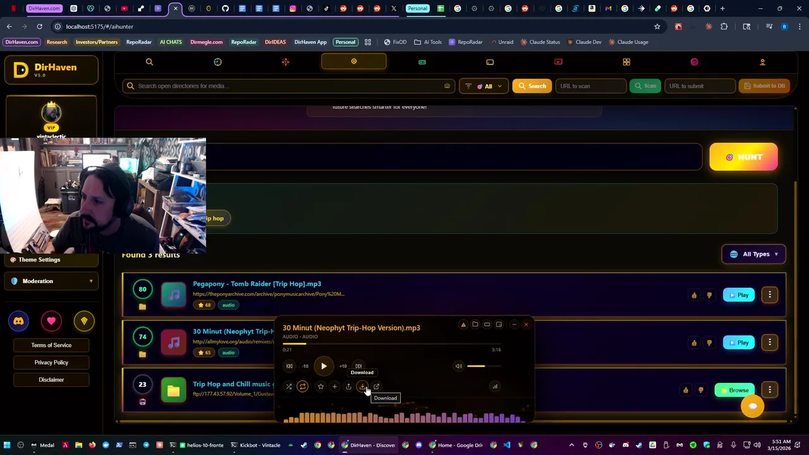Image resolution: width=809 pixels, height=455 pixels.
Task: Skip forward 10 seconds in audio player
Action: 343,366
